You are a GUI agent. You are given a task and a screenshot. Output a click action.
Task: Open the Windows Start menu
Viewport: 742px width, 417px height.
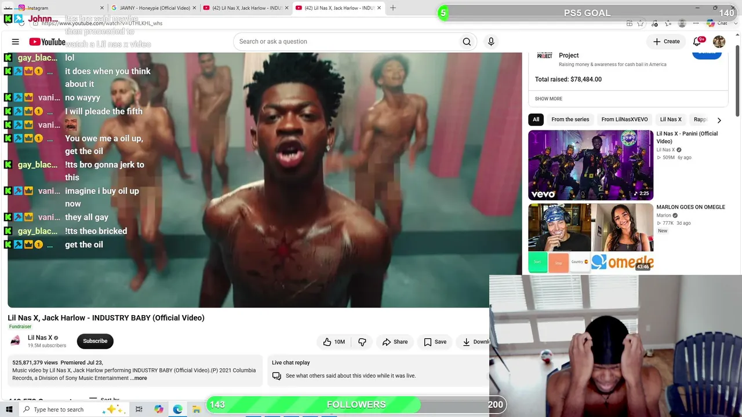tap(9, 409)
